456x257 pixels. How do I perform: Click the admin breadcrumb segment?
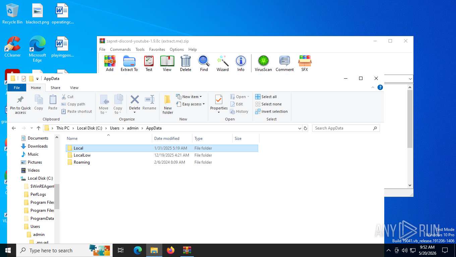(x=133, y=128)
